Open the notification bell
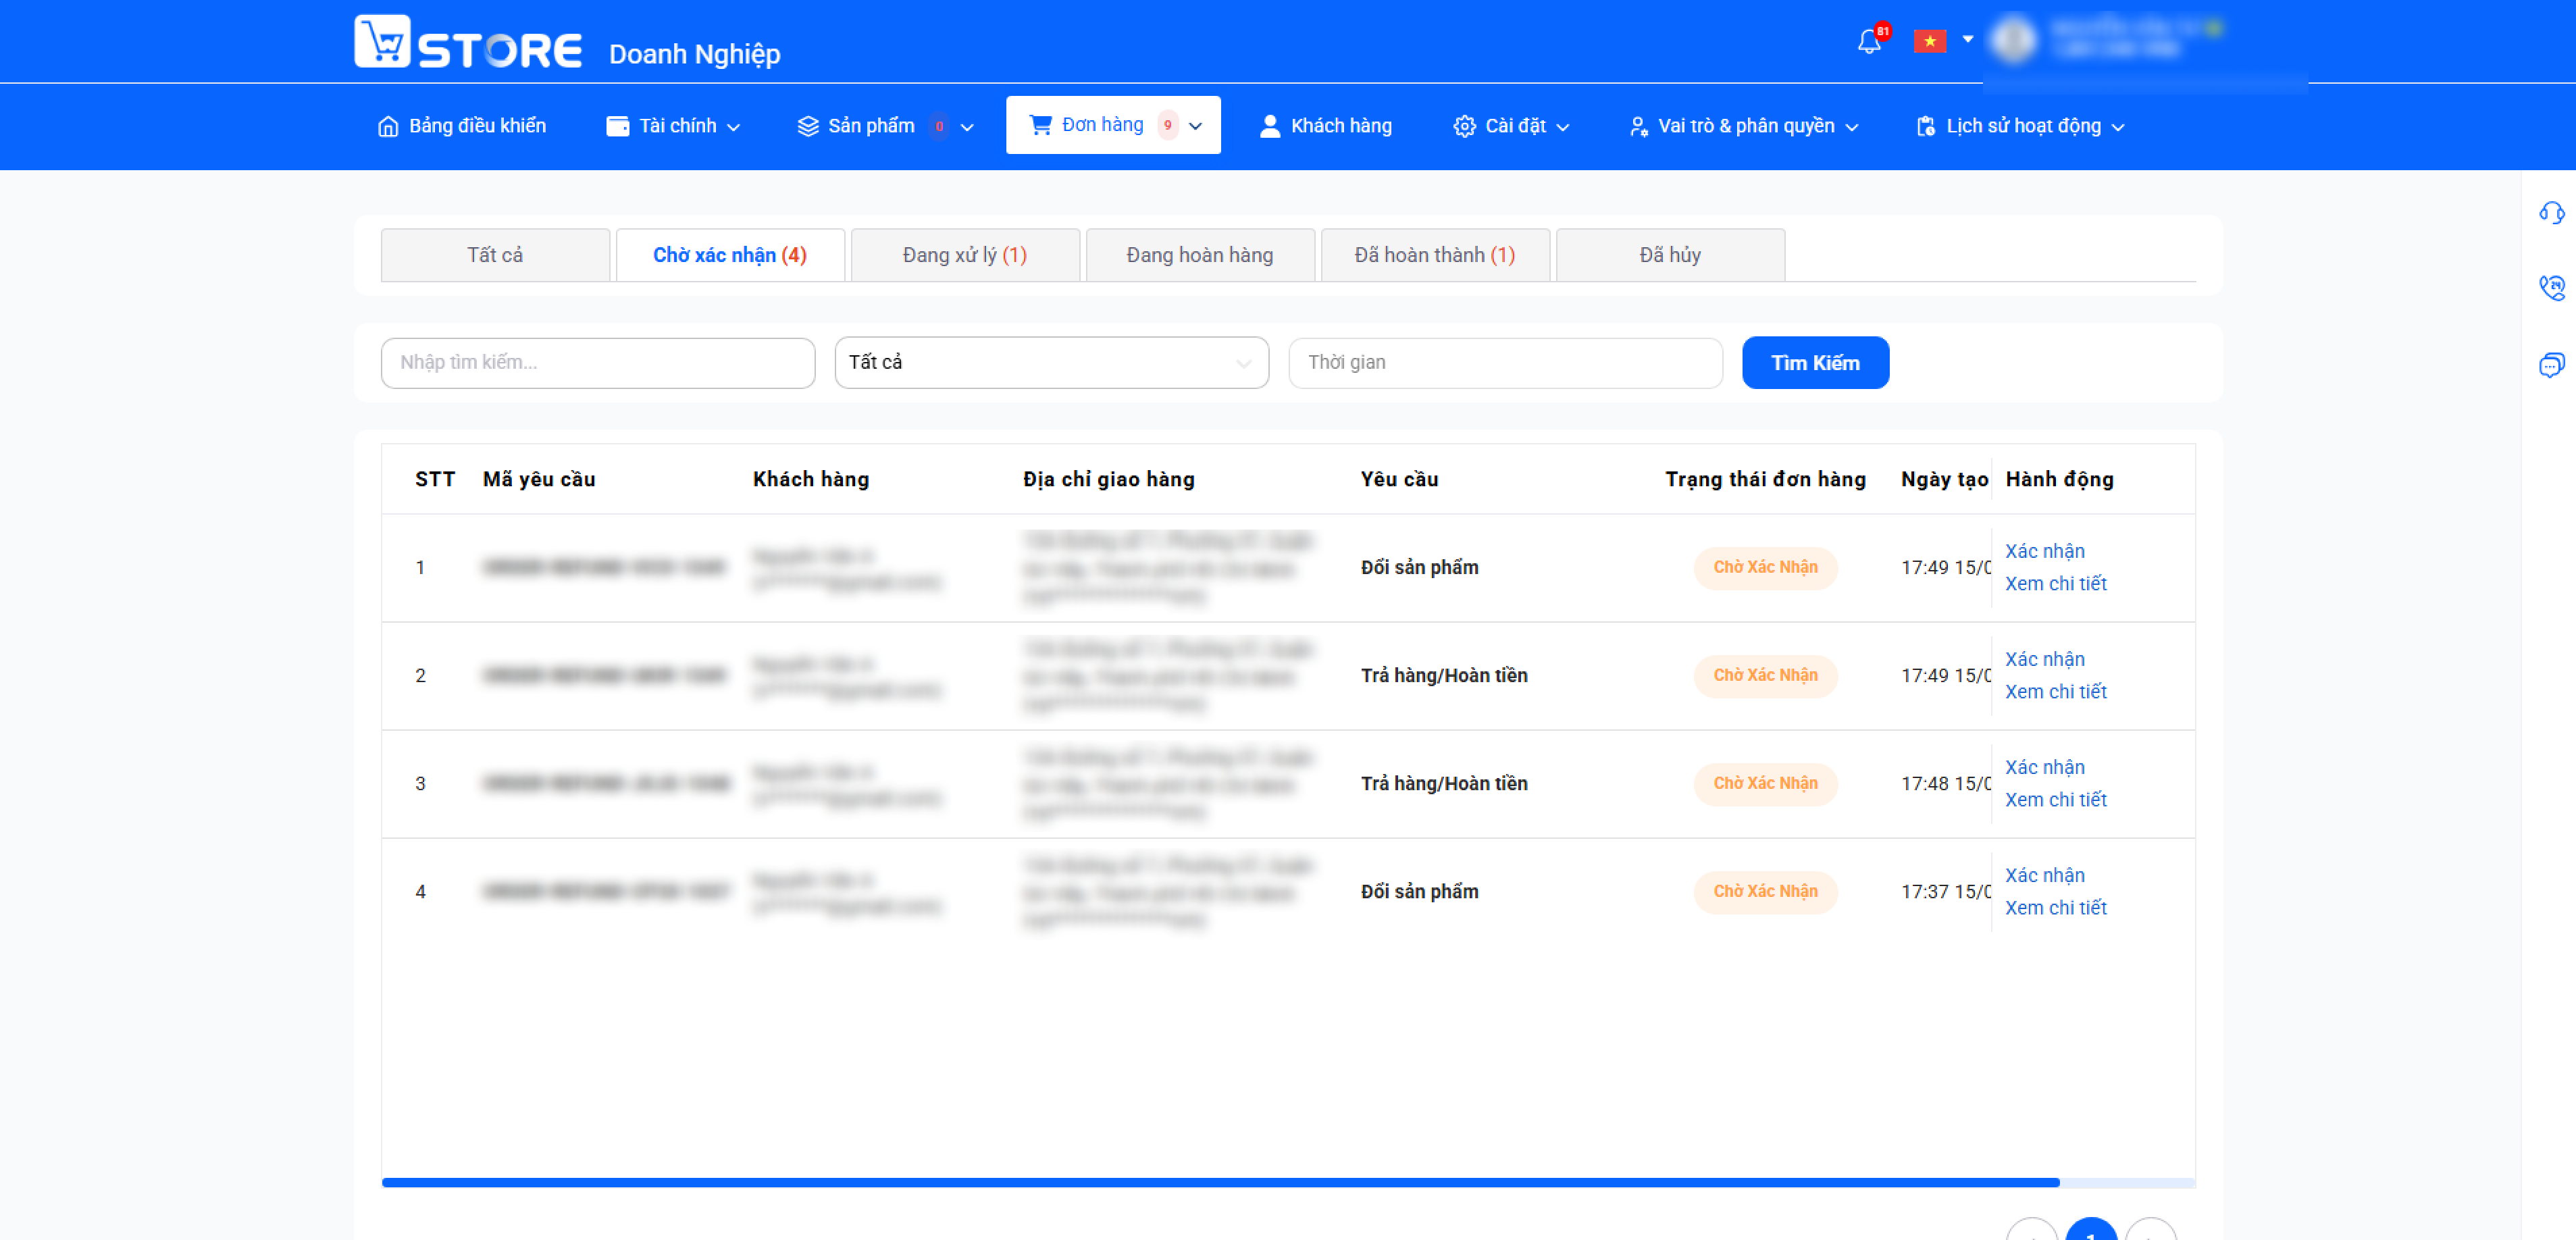The width and height of the screenshot is (2576, 1240). (x=1868, y=42)
